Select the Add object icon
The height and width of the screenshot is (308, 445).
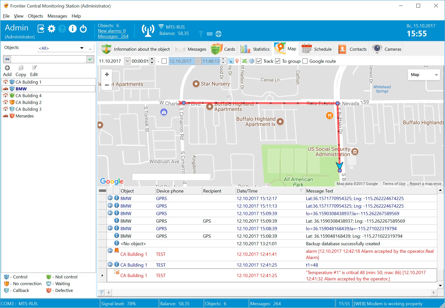(7, 68)
